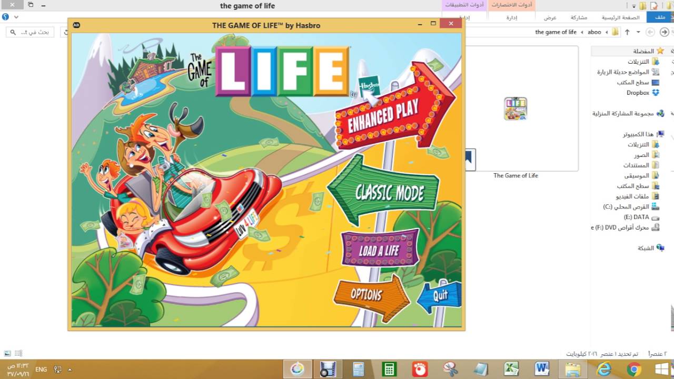This screenshot has width=674, height=379.
Task: Open the ملف tab in Explorer
Action: [x=660, y=17]
